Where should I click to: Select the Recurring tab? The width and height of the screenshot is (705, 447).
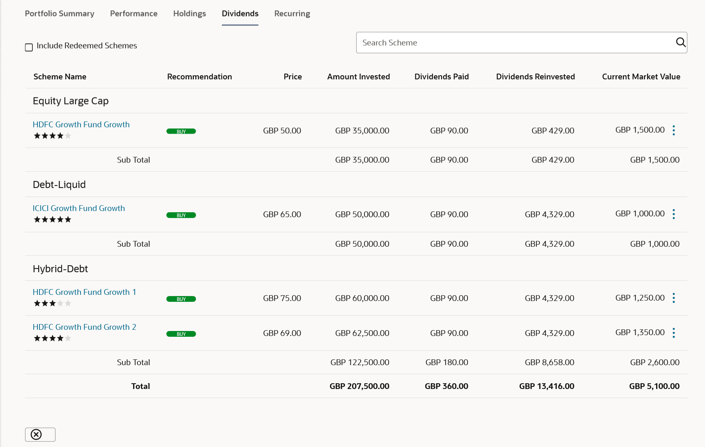[x=292, y=14]
